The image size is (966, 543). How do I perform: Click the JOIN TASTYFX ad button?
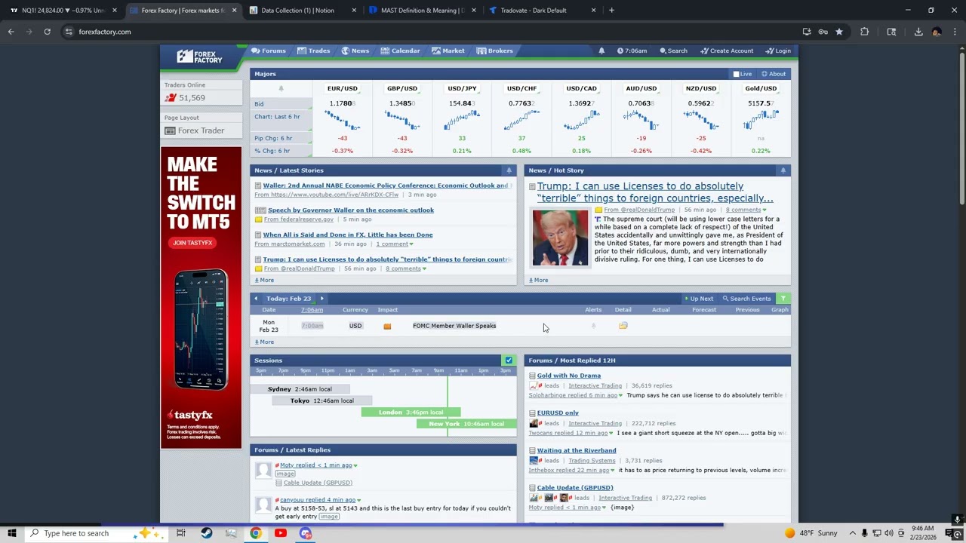coord(192,243)
